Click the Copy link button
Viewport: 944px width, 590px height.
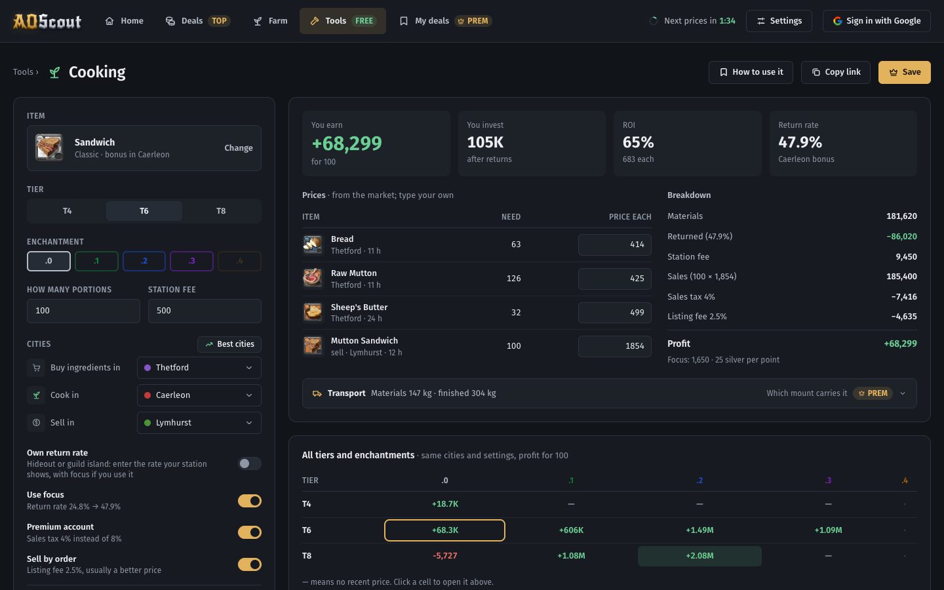[836, 72]
